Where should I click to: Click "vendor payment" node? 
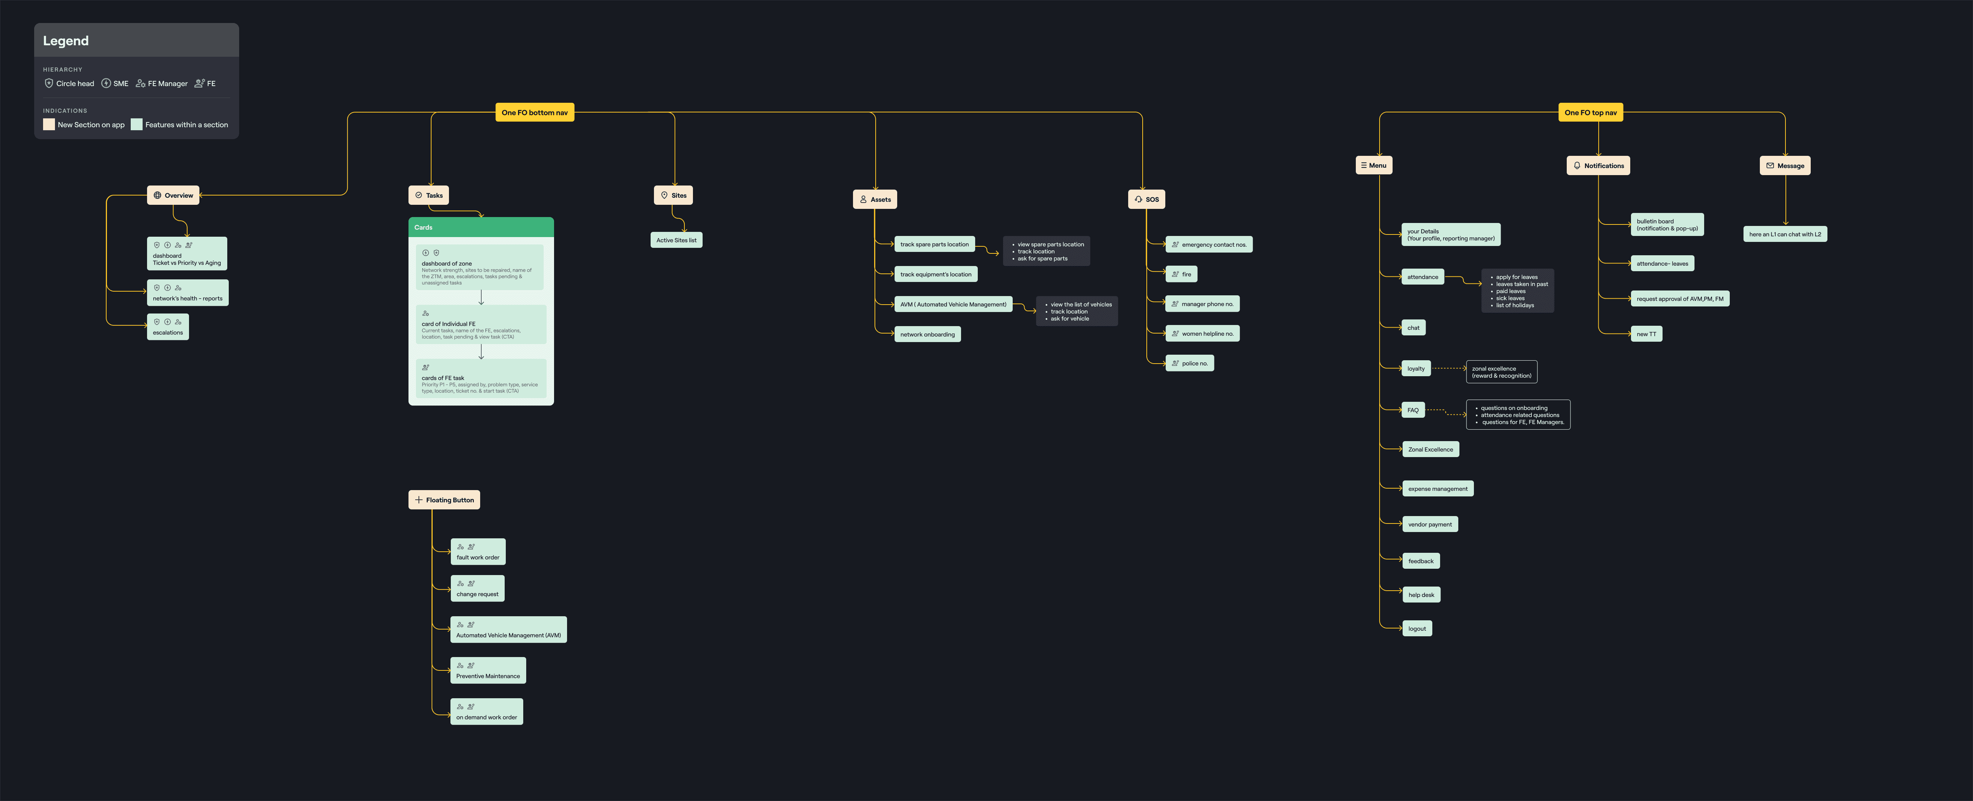click(x=1430, y=524)
